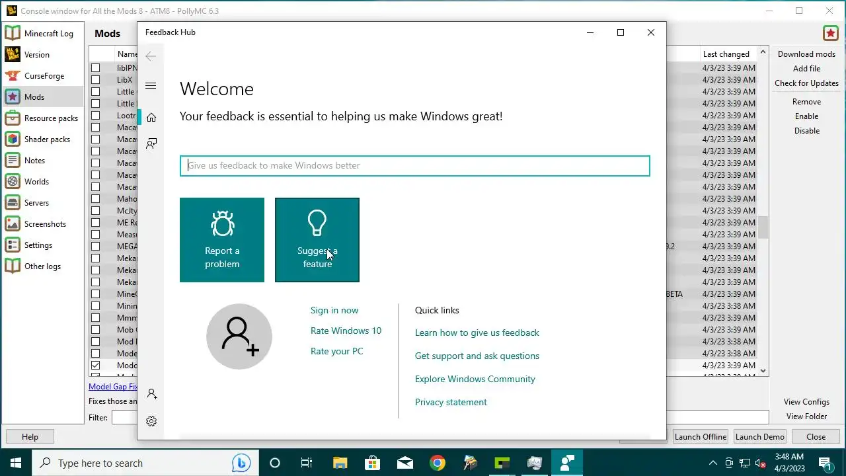The height and width of the screenshot is (476, 846).
Task: Open Worlds page in PollyMC sidebar
Action: coord(44,181)
